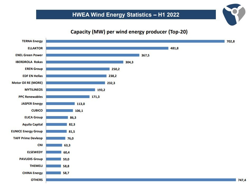Click the data value '304,3'
This screenshot has height=188, width=252.
[129, 62]
